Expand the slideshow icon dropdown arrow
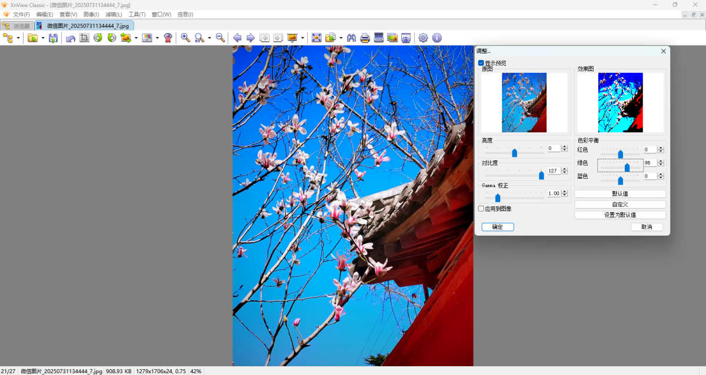 click(x=302, y=38)
